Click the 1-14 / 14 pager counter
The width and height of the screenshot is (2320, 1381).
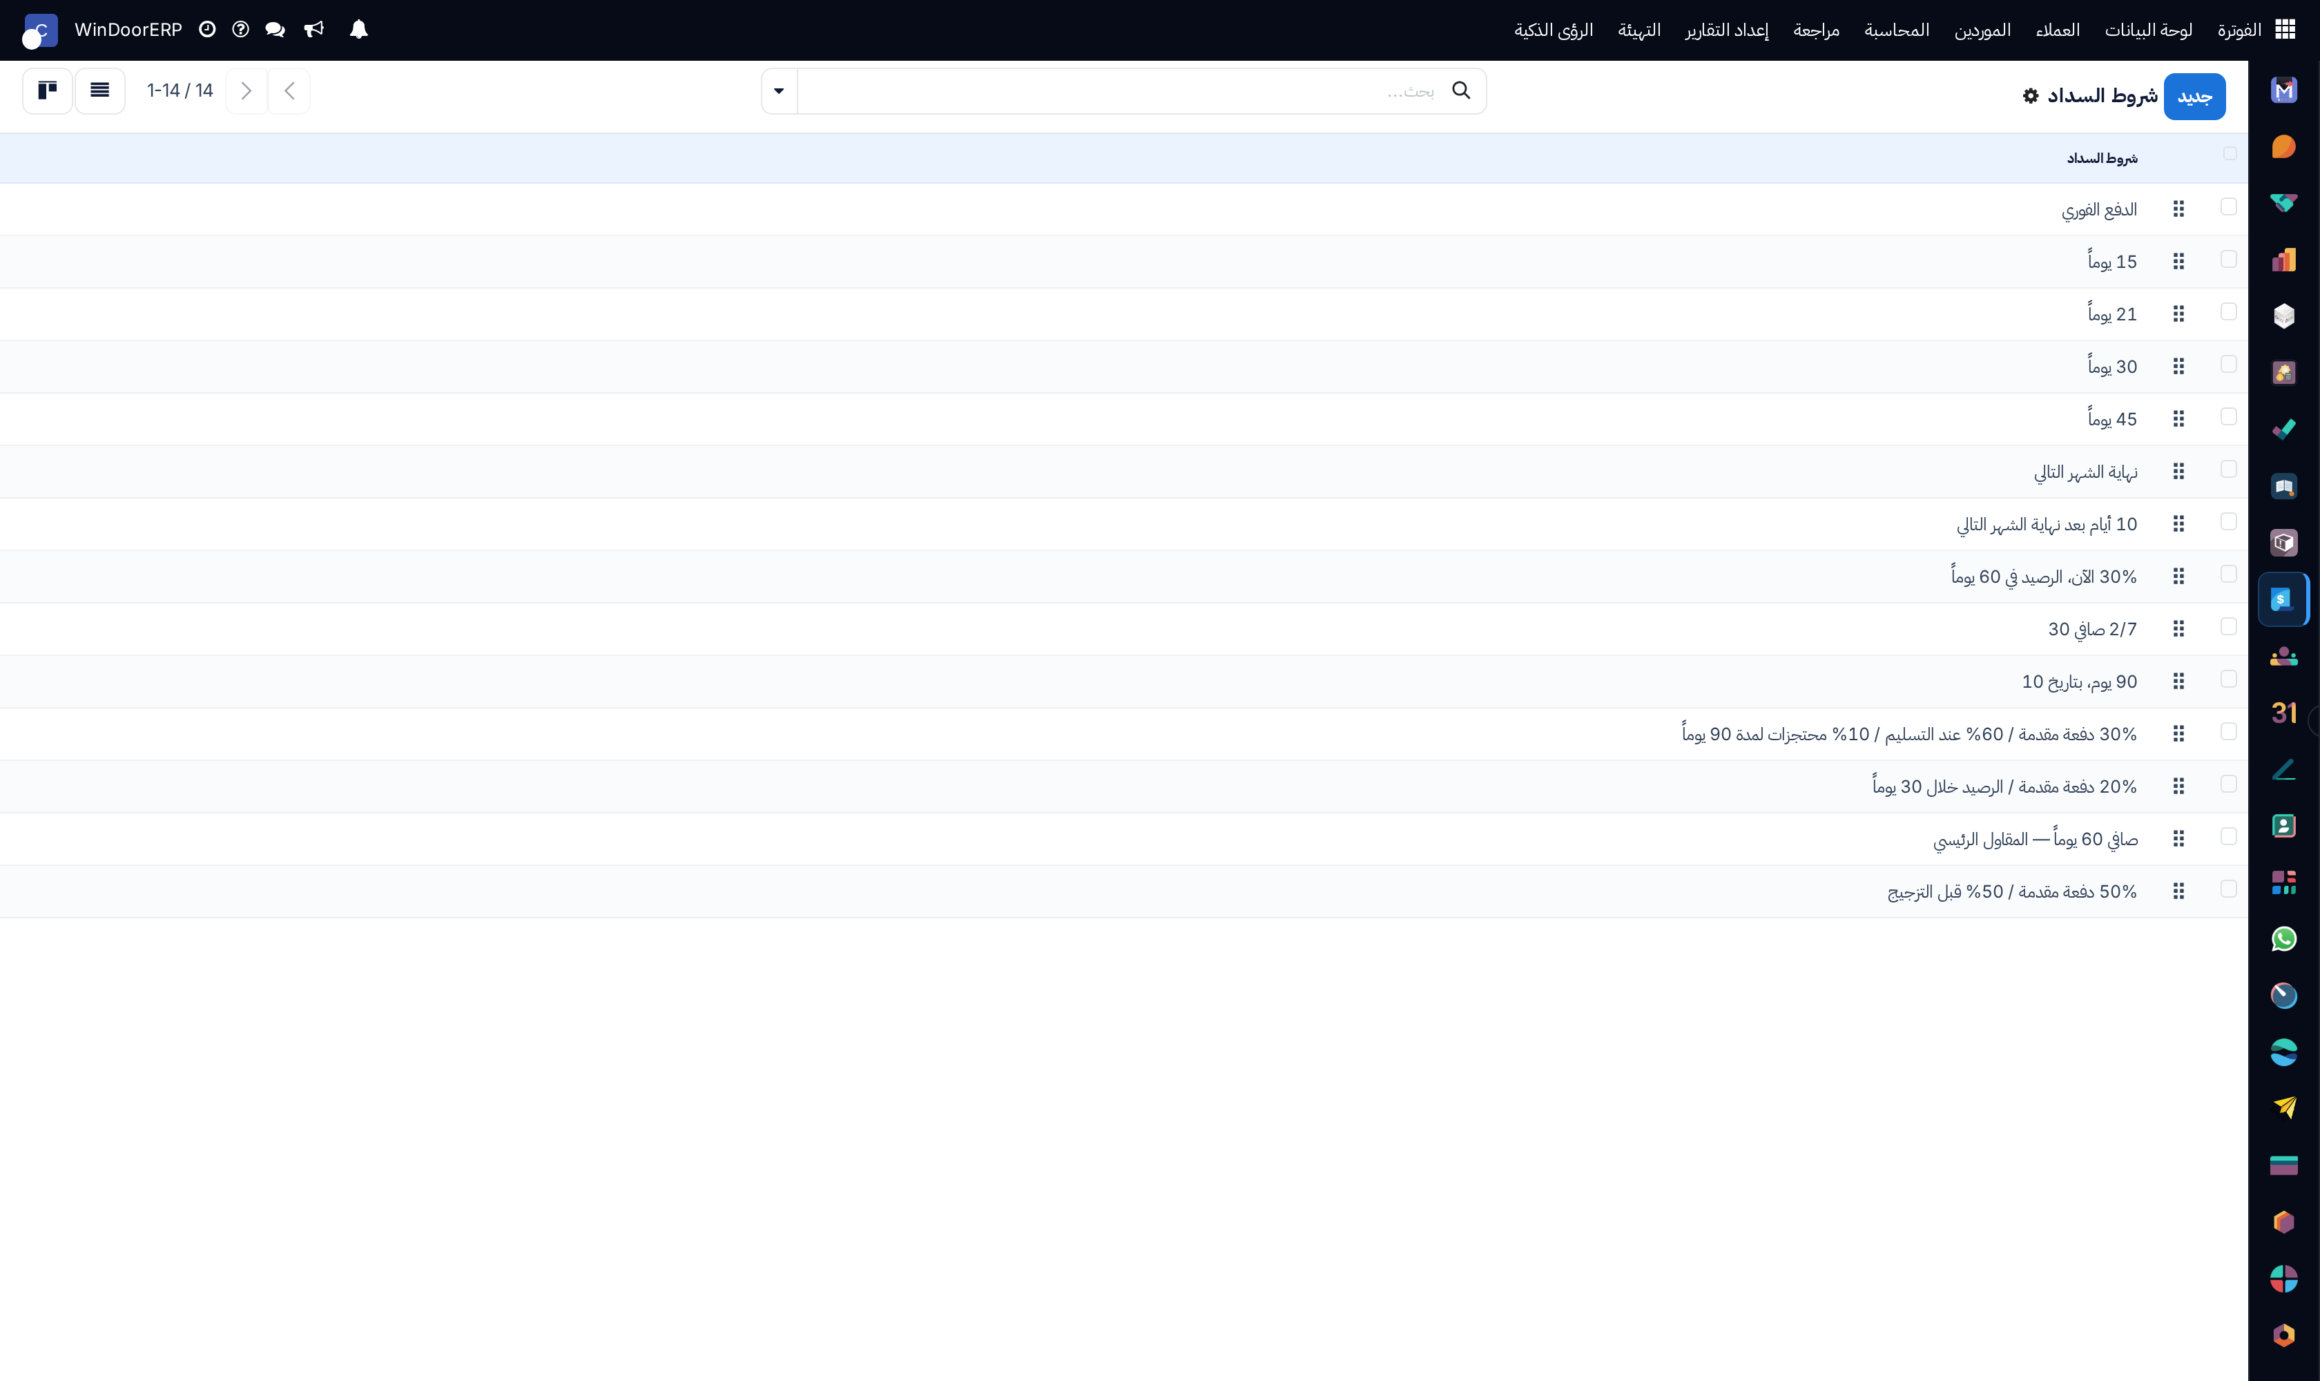(x=180, y=90)
